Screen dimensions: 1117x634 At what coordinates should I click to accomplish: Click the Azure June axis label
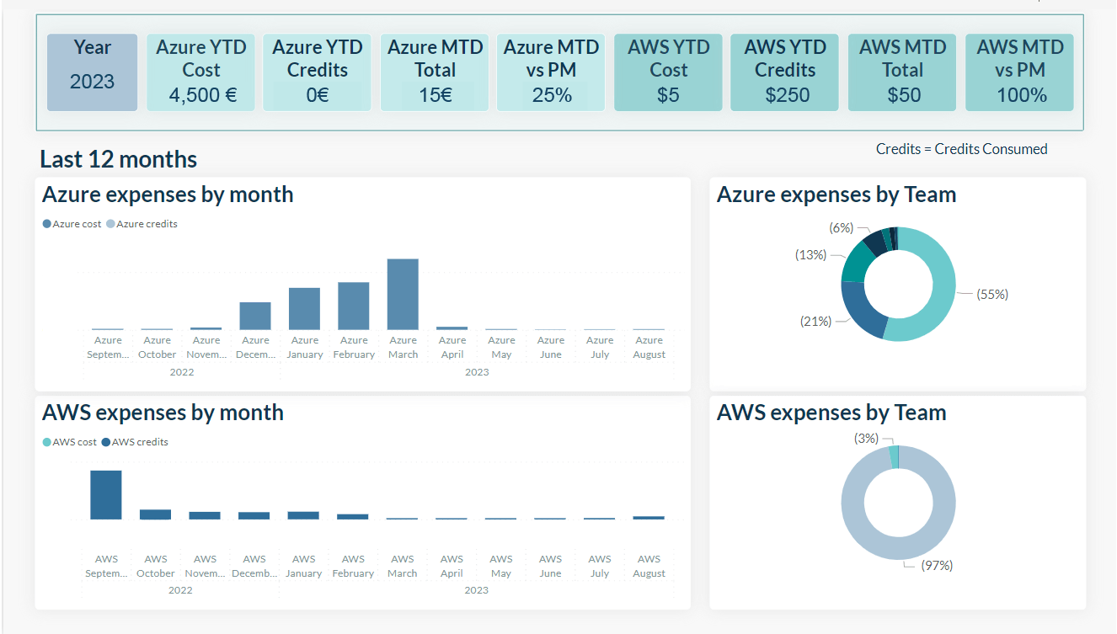(551, 348)
